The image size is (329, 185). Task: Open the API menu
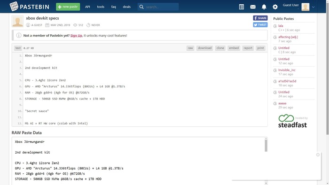click(x=87, y=7)
